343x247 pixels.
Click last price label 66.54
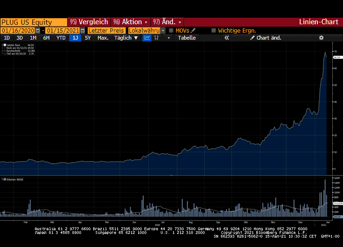click(x=337, y=57)
